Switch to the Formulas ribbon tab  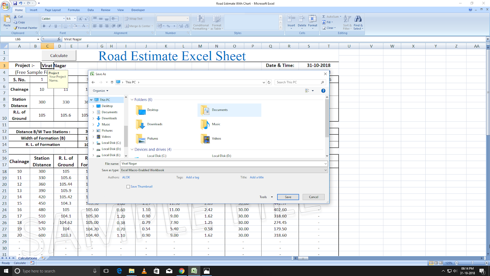(x=73, y=10)
